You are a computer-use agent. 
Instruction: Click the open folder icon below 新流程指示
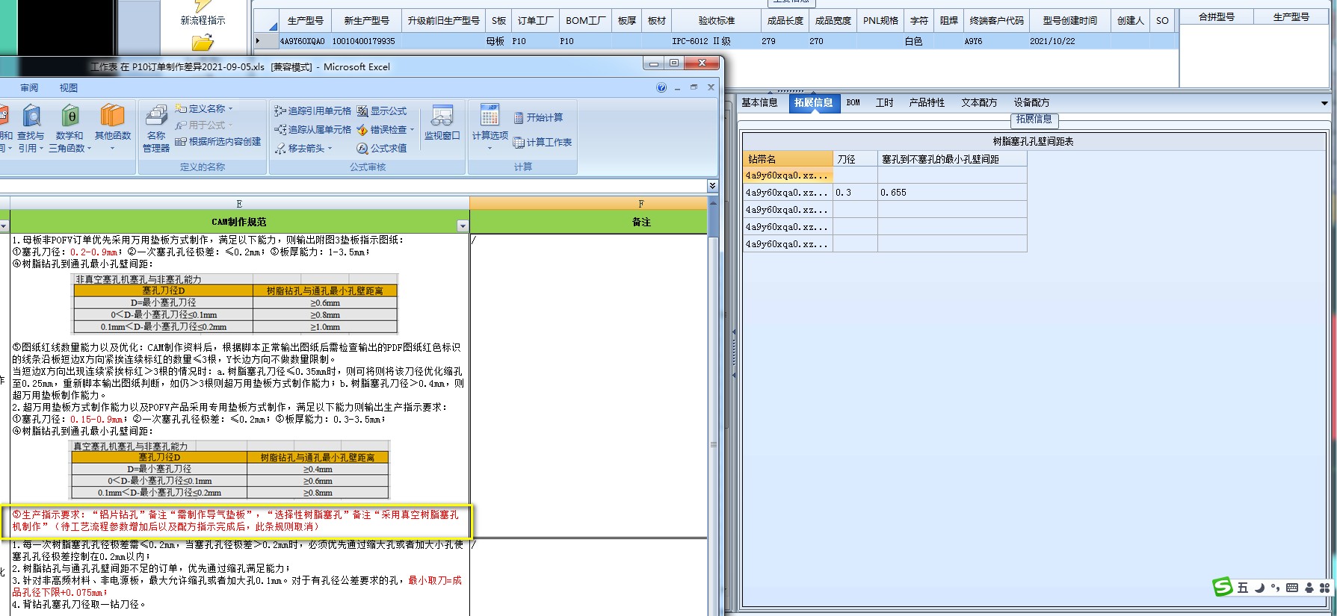[203, 43]
